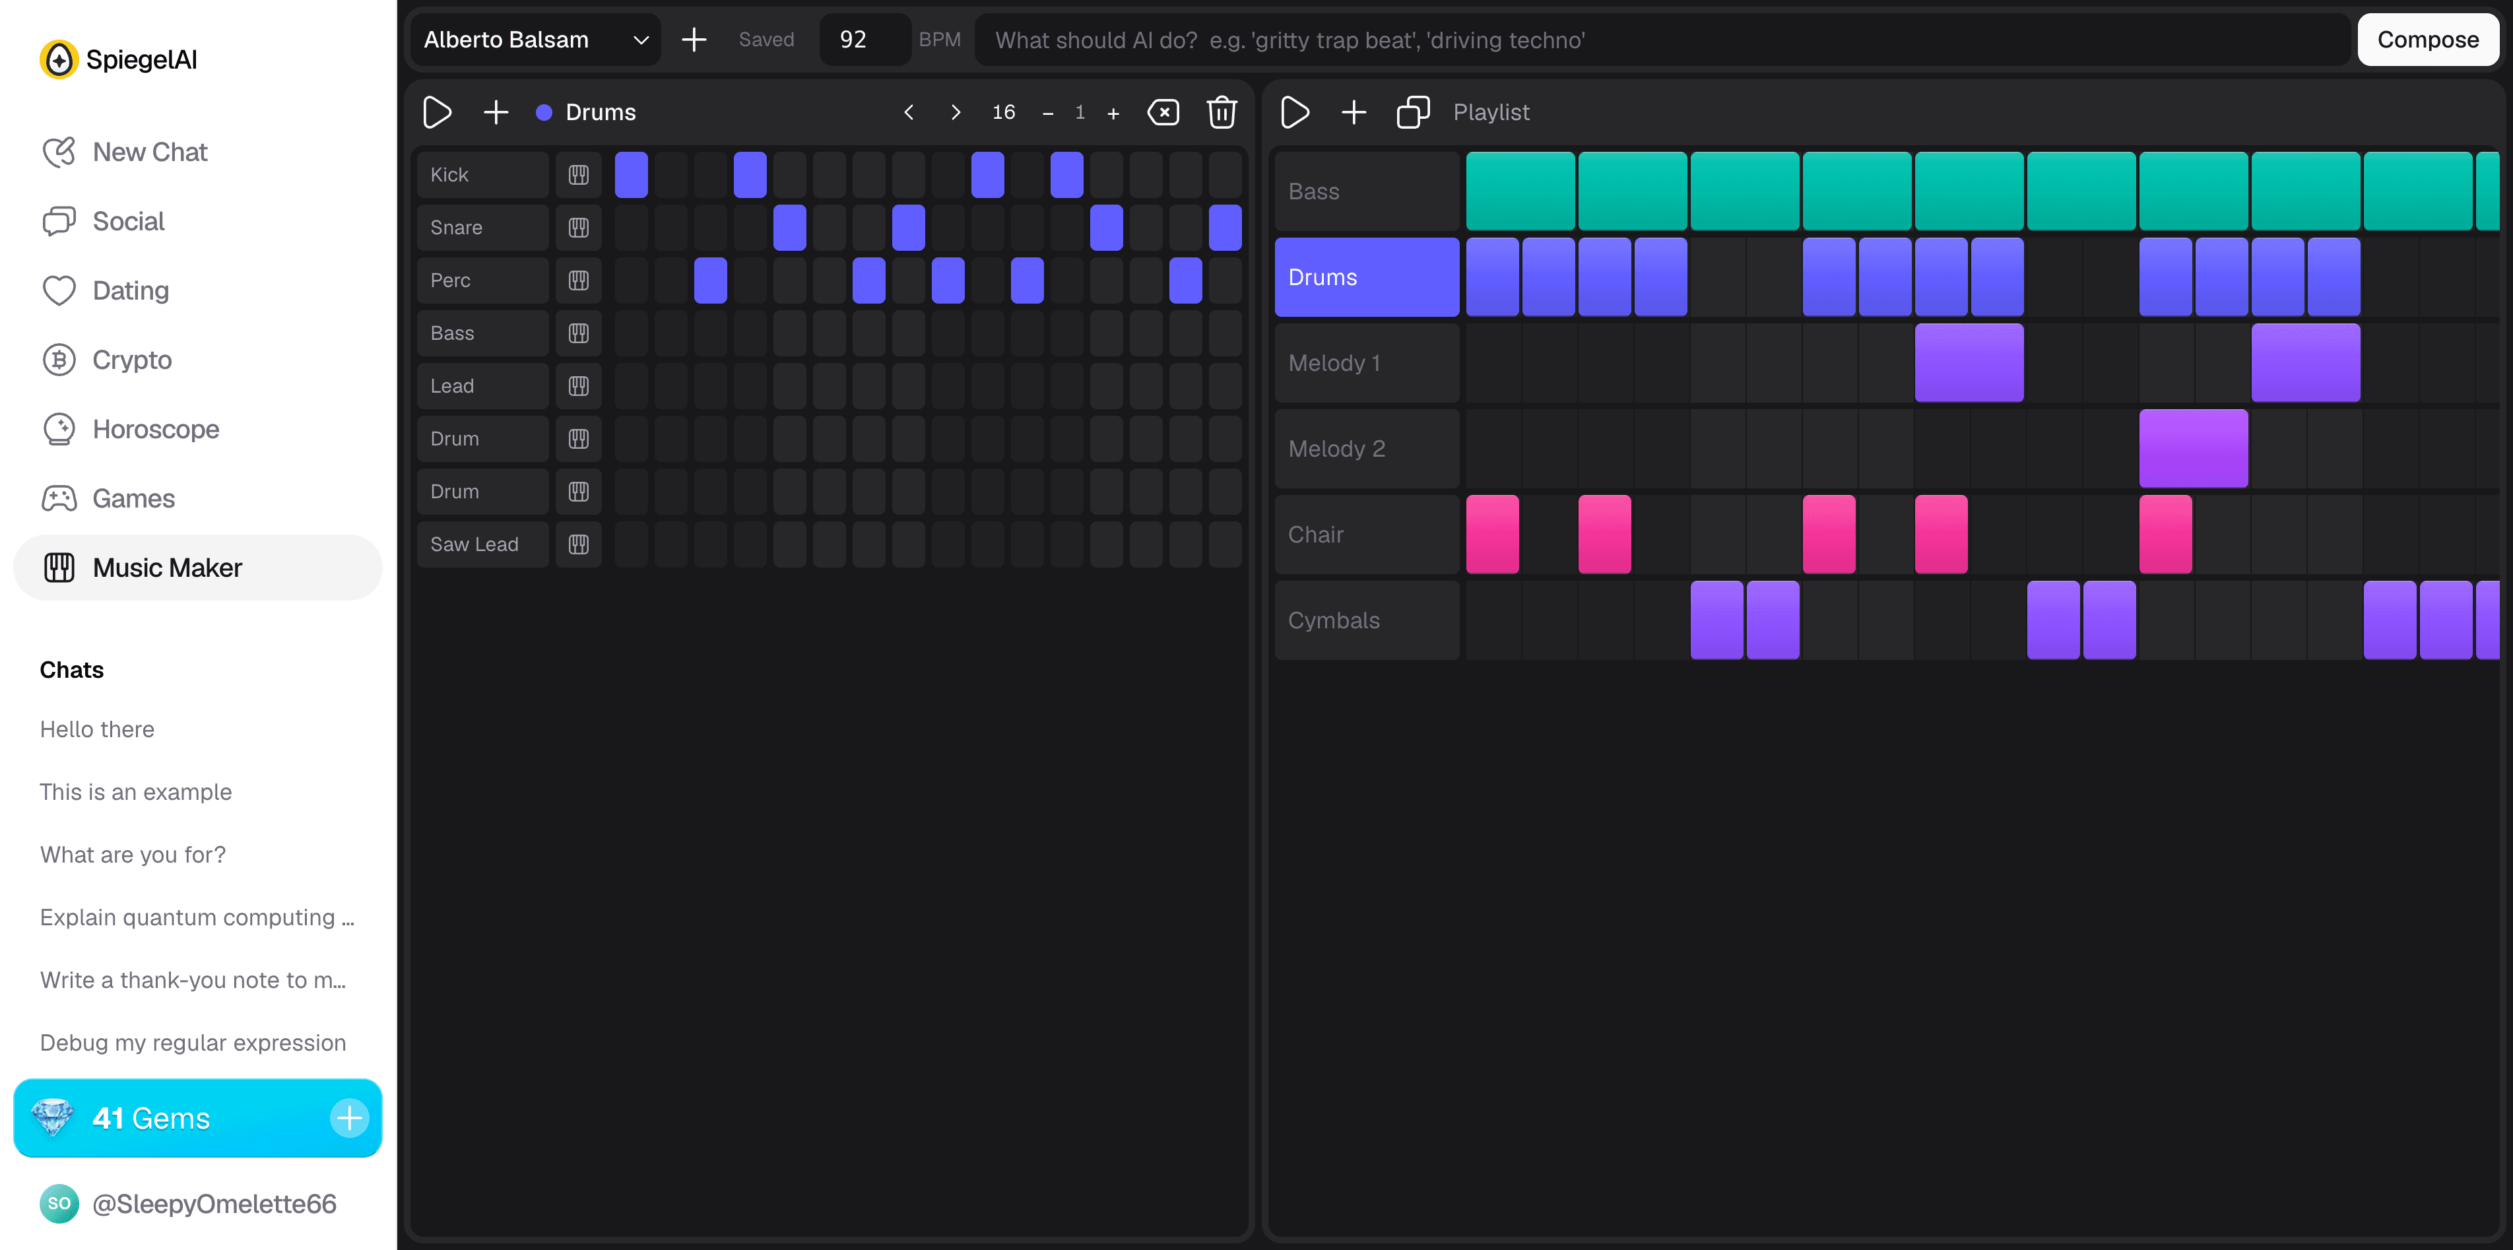
Task: Go to the Social section
Action: tap(197, 222)
